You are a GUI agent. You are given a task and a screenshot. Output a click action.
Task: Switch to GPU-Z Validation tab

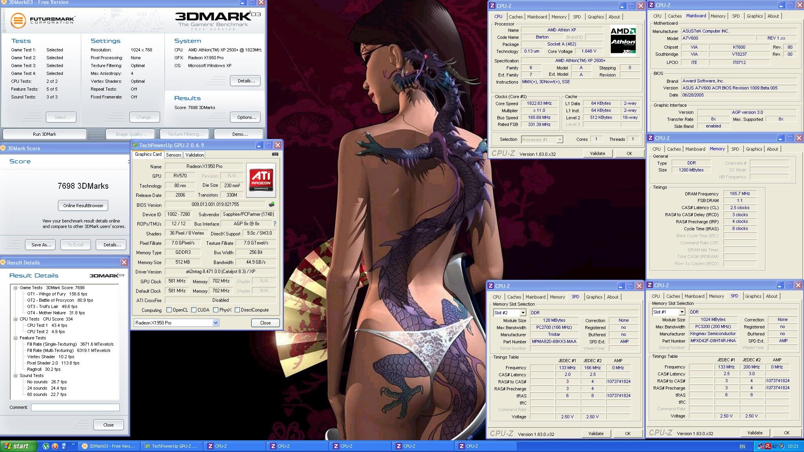(x=195, y=155)
